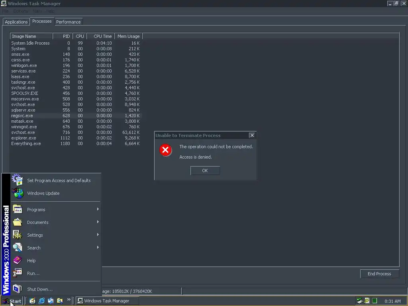Sort by CPU column header
The width and height of the screenshot is (408, 306).
(x=79, y=36)
